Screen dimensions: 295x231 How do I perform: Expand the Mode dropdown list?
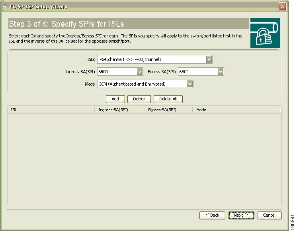[190, 84]
